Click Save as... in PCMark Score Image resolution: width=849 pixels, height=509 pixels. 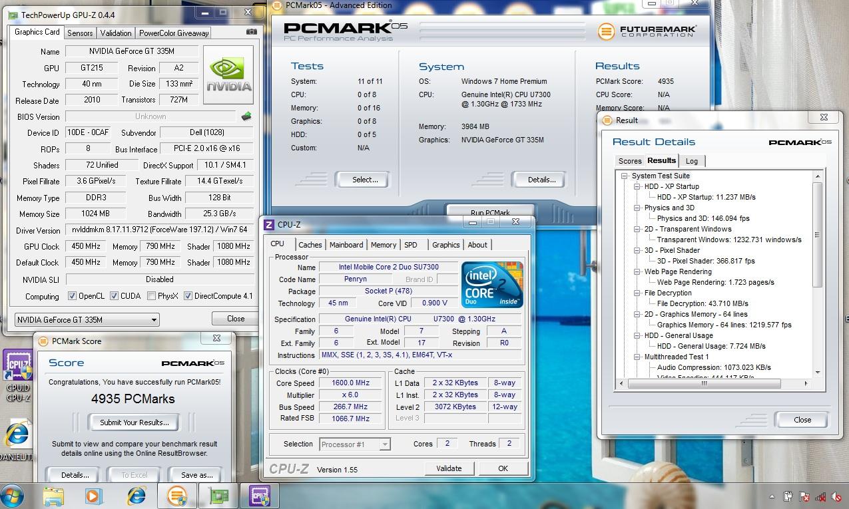point(196,475)
